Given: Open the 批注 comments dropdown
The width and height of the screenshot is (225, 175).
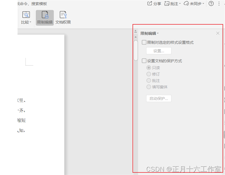Looking at the screenshot, I should (172, 4).
